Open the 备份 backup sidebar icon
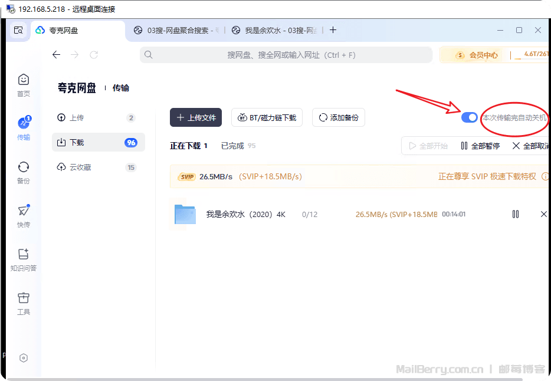Image resolution: width=551 pixels, height=381 pixels. 24,172
